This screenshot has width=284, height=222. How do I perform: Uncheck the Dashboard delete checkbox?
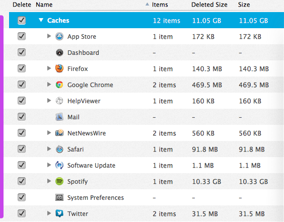click(x=22, y=52)
